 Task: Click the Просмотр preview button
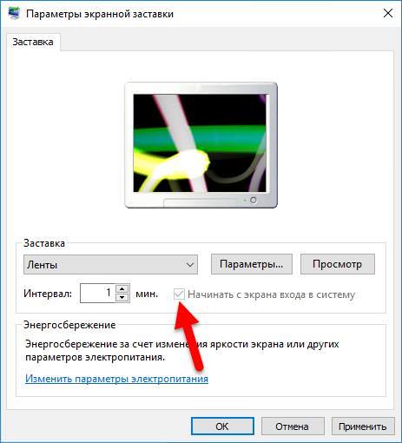338,264
